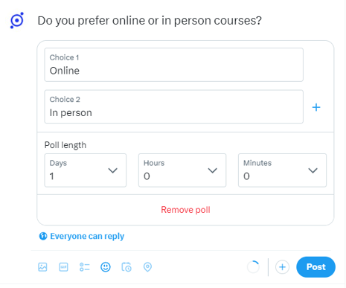Open the Minutes dropdown
This screenshot has height=288, width=346.
282,170
